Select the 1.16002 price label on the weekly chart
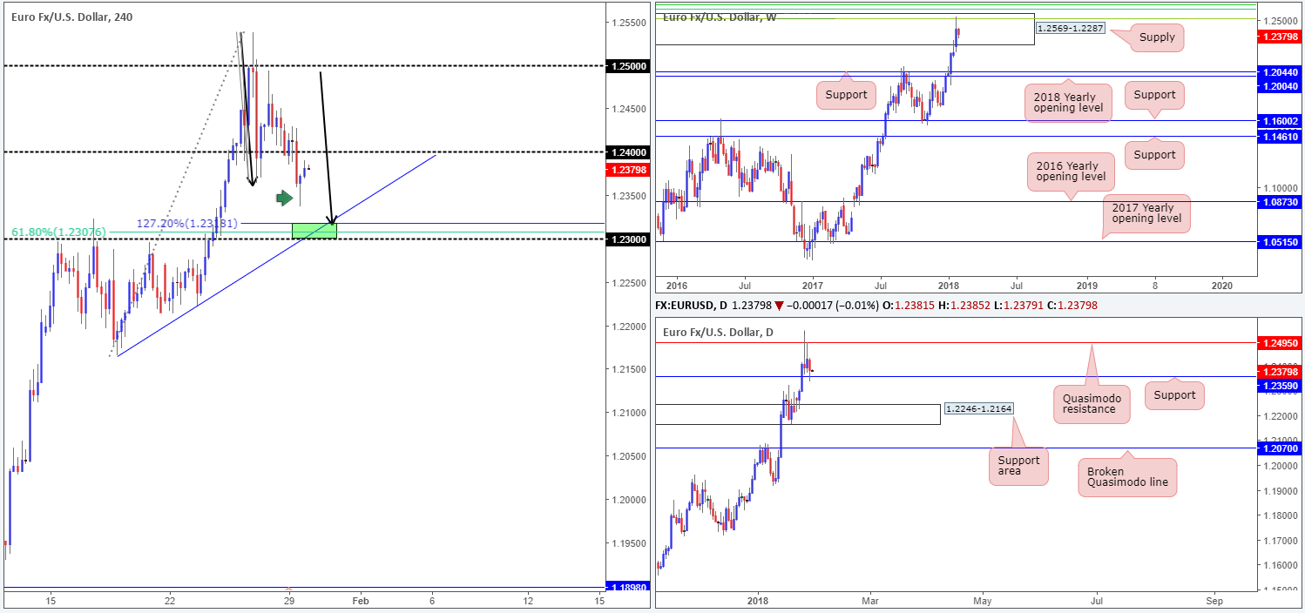Image resolution: width=1305 pixels, height=613 pixels. point(1279,122)
